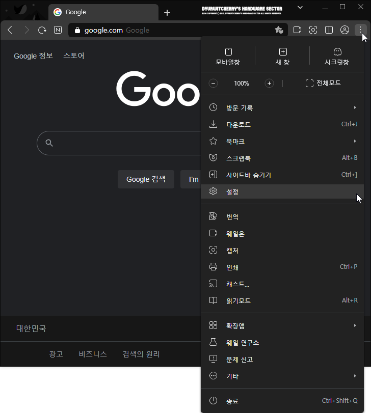Open 웨일온 in the menu list
371x413 pixels.
click(x=282, y=234)
